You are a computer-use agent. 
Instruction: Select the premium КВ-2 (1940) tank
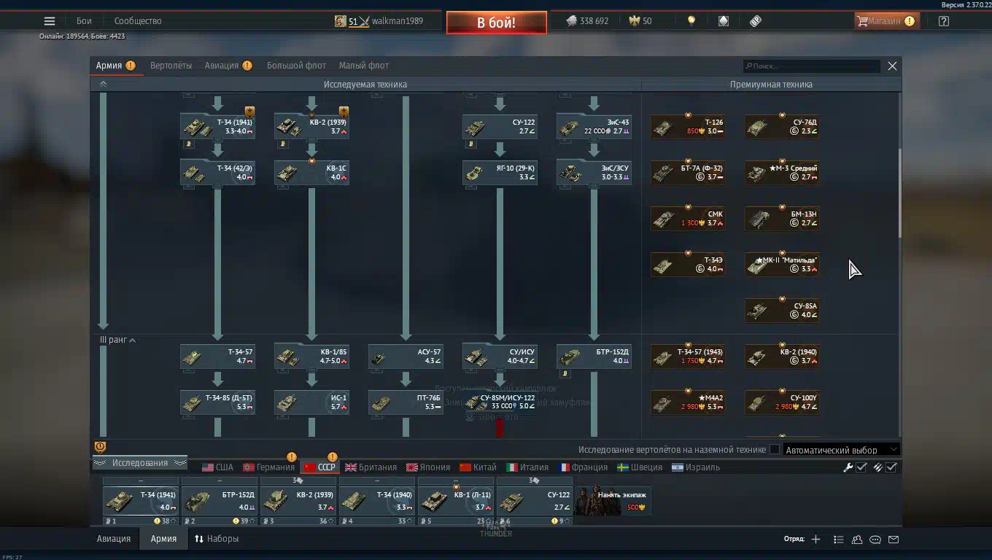782,356
